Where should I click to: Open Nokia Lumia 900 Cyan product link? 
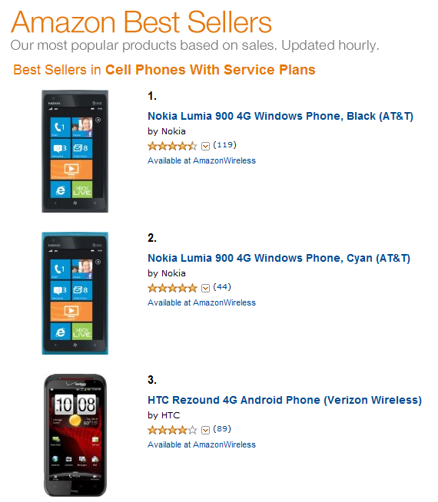click(279, 258)
